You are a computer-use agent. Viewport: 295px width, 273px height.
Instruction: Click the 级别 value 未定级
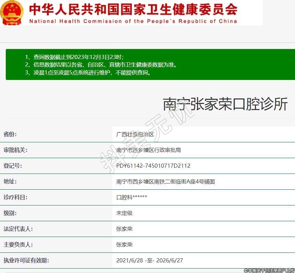(x=124, y=213)
